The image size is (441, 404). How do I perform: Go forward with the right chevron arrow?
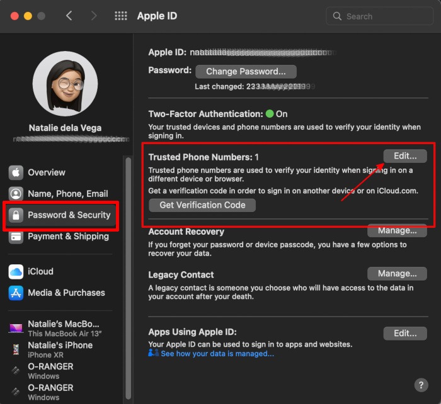pos(94,16)
